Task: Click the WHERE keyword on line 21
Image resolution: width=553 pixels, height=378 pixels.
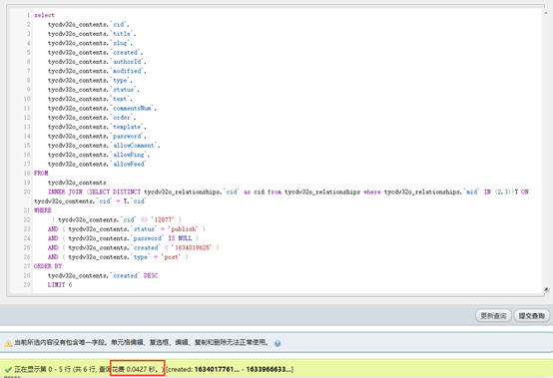Action: point(43,210)
